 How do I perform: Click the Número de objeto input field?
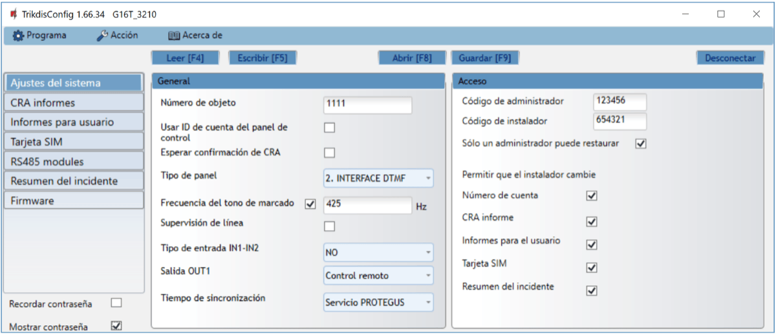coord(367,105)
